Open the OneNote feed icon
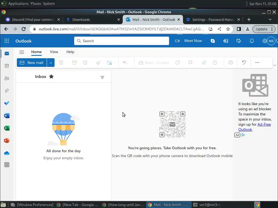 click(226, 41)
